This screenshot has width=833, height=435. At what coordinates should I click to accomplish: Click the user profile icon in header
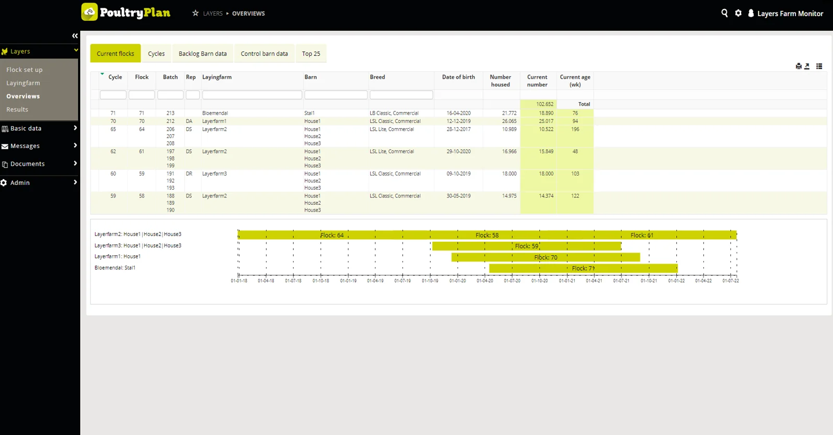pyautogui.click(x=751, y=14)
